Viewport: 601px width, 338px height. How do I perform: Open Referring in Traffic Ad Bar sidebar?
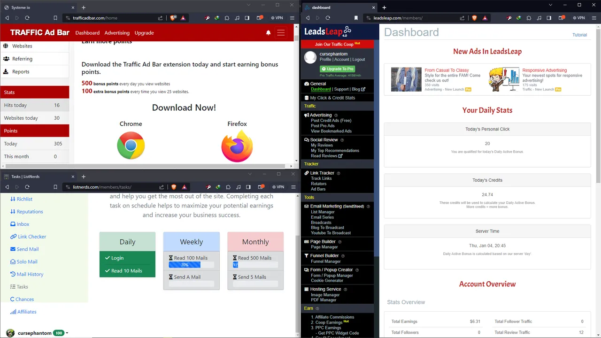pos(35,59)
